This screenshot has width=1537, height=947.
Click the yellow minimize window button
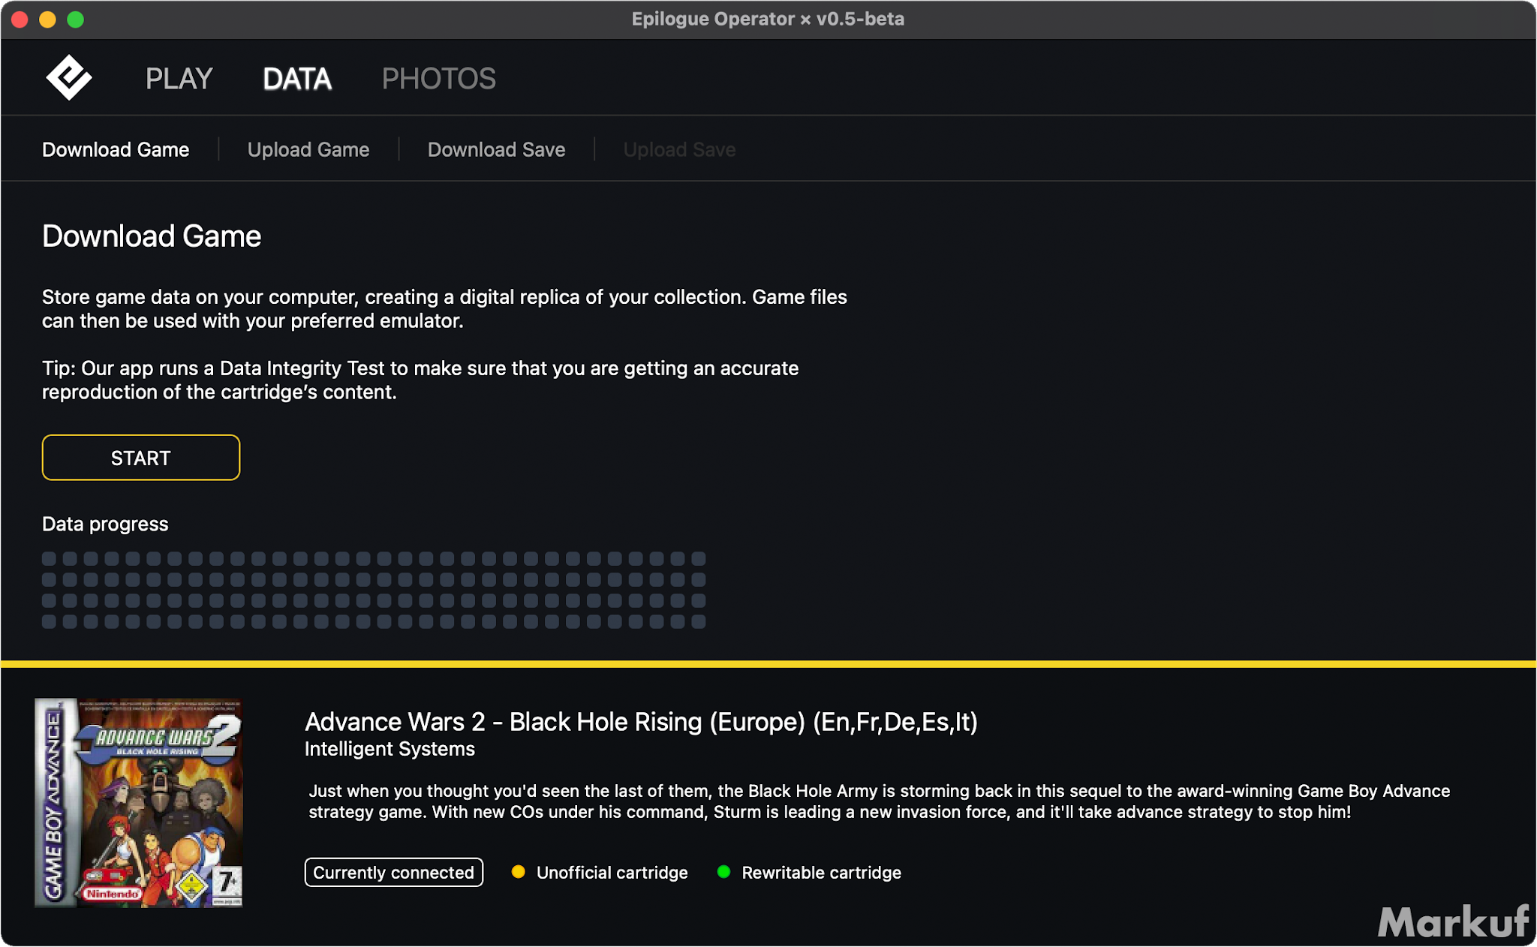48,20
